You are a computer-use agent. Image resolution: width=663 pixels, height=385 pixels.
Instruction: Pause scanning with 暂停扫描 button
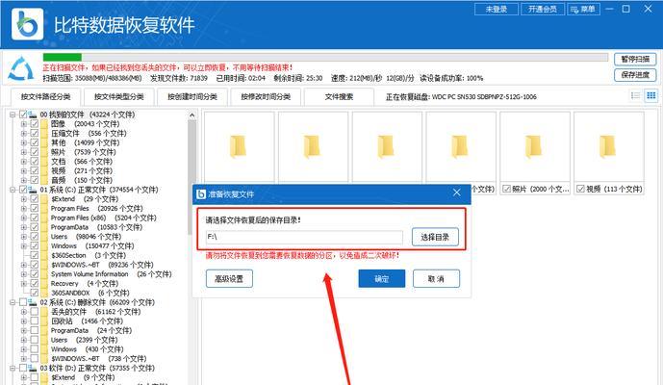pyautogui.click(x=635, y=60)
